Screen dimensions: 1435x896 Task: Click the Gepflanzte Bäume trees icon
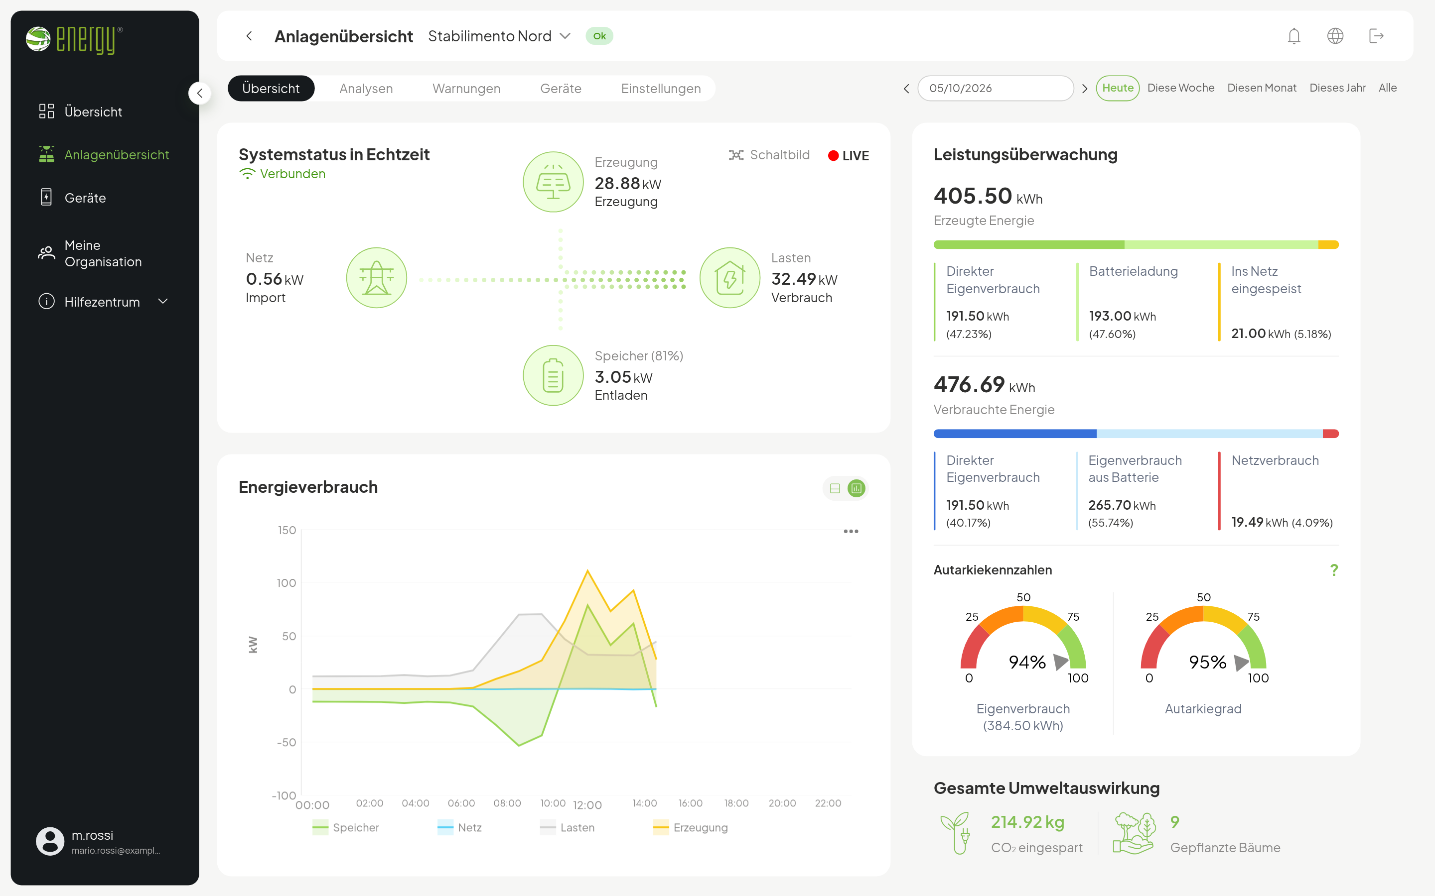point(1135,833)
